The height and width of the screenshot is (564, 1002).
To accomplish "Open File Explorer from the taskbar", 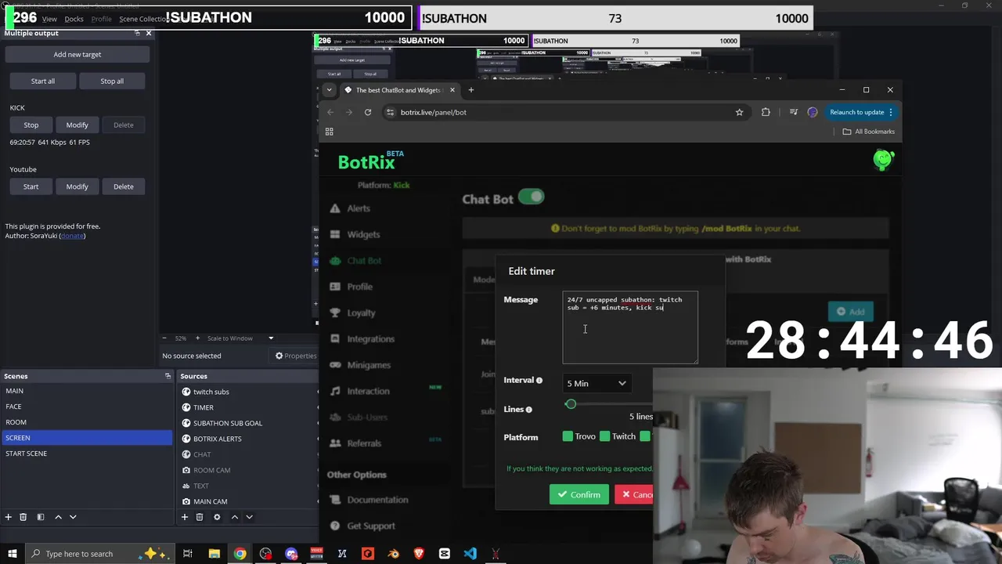I will [214, 554].
